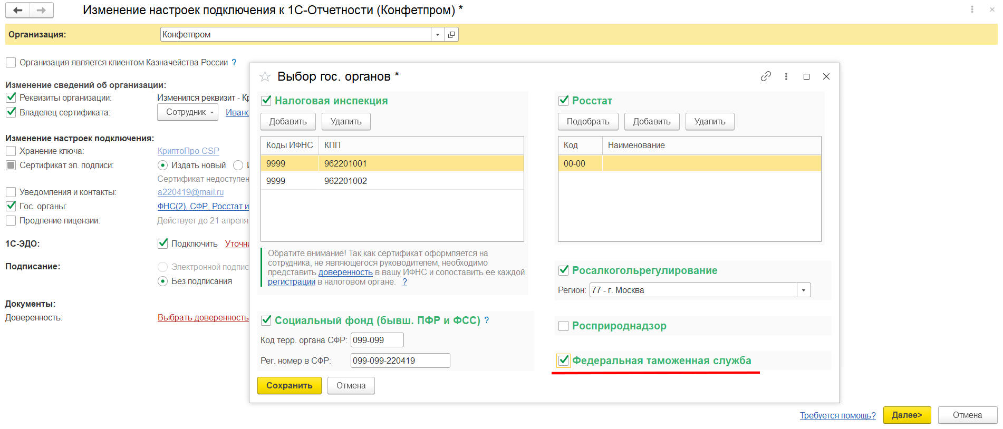
Task: Toggle Федеральная таможенная служба checkbox
Action: pyautogui.click(x=564, y=360)
